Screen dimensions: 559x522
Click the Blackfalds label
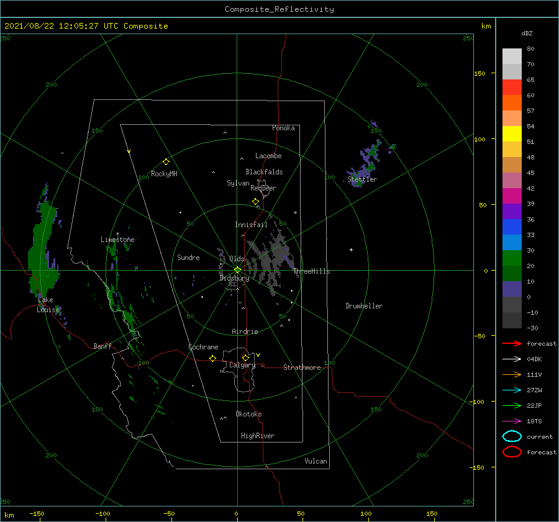(x=264, y=172)
